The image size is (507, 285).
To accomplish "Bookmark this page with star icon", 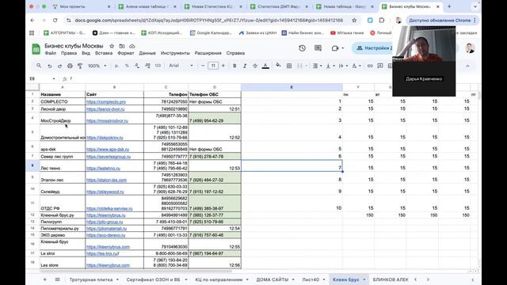I will pos(354,21).
